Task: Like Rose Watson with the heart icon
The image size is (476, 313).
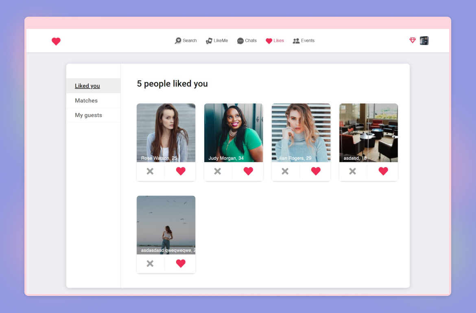Action: click(x=181, y=171)
